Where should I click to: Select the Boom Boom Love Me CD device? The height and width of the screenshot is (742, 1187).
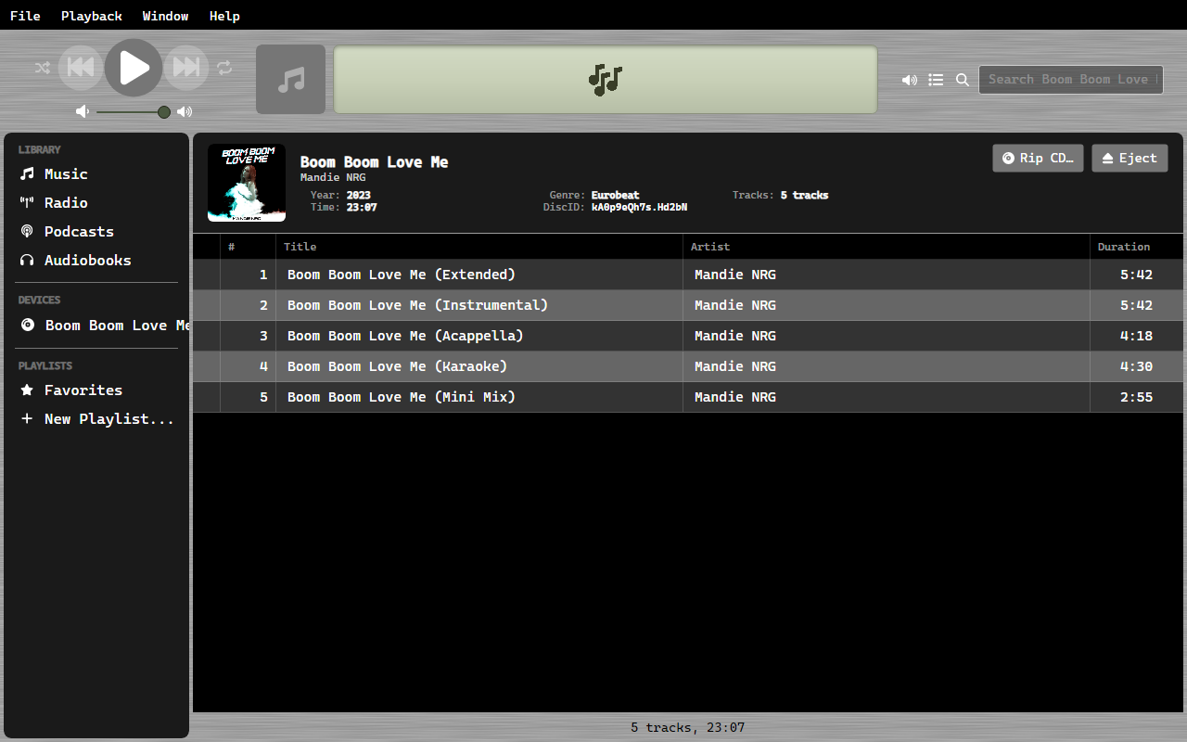(98, 325)
